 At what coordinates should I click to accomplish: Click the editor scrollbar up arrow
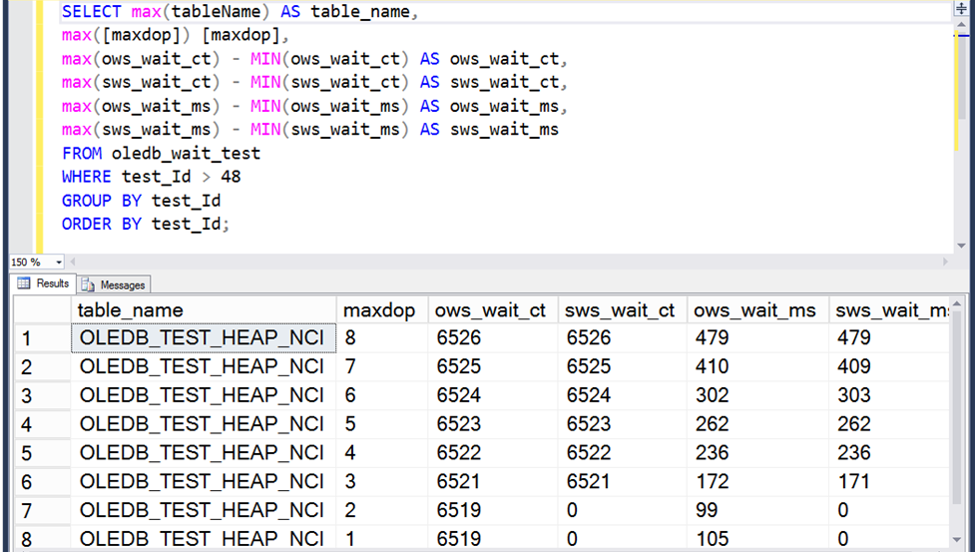(x=961, y=25)
